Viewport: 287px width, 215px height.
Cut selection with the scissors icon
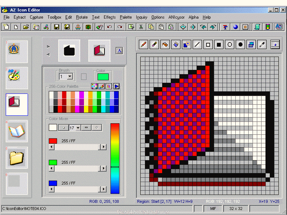coord(141,27)
